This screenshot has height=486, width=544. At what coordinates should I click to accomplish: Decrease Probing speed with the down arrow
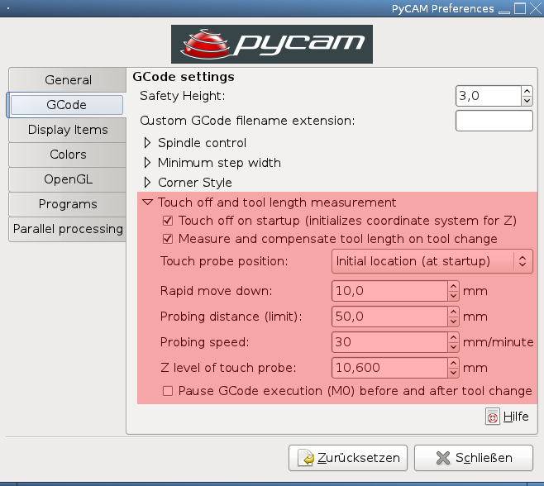[453, 347]
